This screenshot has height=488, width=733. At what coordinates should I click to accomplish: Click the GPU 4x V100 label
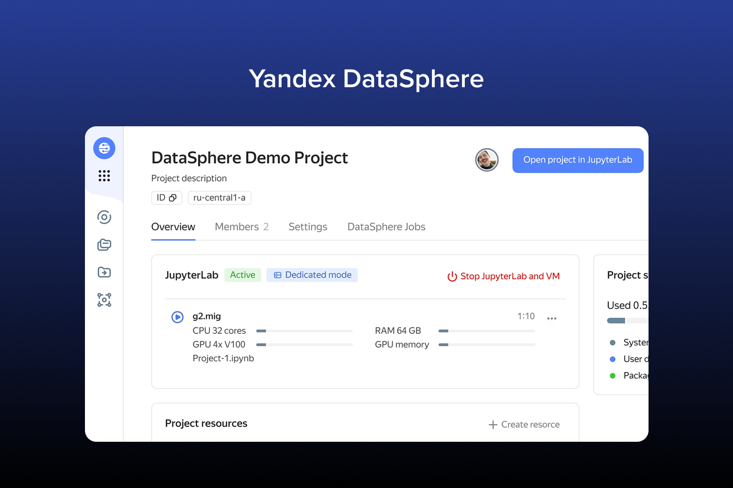pos(219,345)
